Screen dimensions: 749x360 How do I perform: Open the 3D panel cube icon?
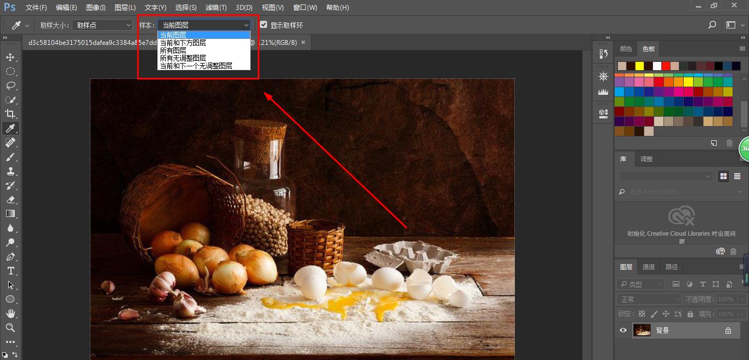tap(604, 113)
